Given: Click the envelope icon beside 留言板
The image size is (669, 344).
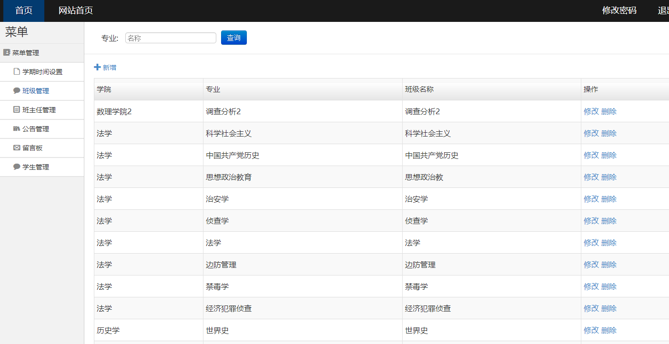Looking at the screenshot, I should coord(17,148).
